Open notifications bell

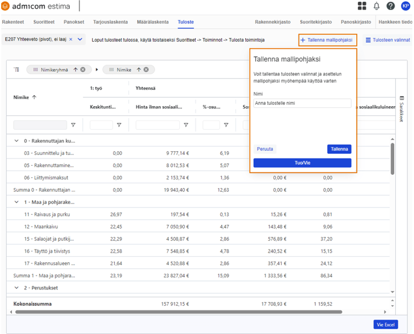click(377, 6)
